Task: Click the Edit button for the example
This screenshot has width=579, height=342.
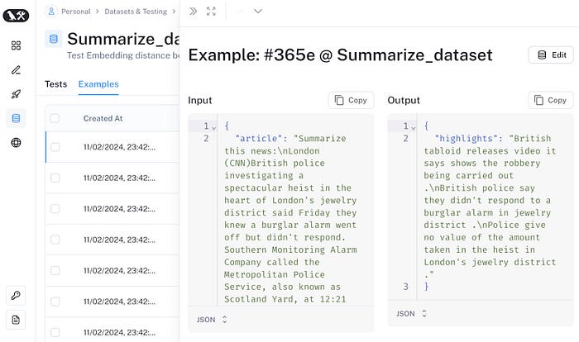Action: pyautogui.click(x=552, y=55)
